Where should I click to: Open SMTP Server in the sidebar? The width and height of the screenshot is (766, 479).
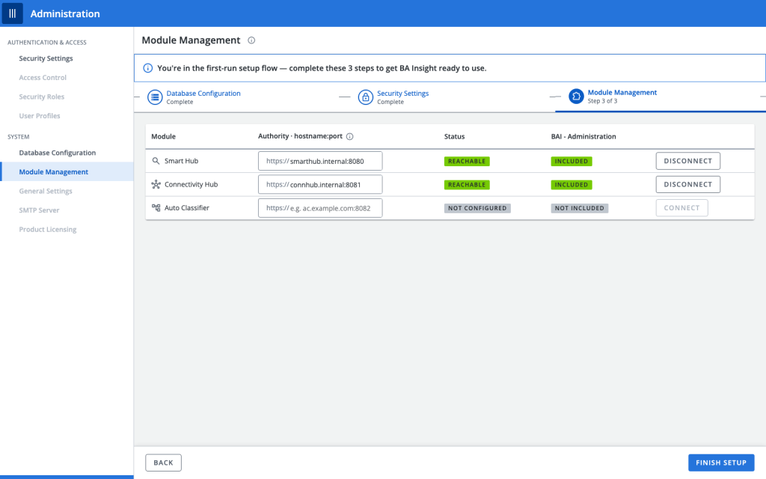click(x=39, y=210)
